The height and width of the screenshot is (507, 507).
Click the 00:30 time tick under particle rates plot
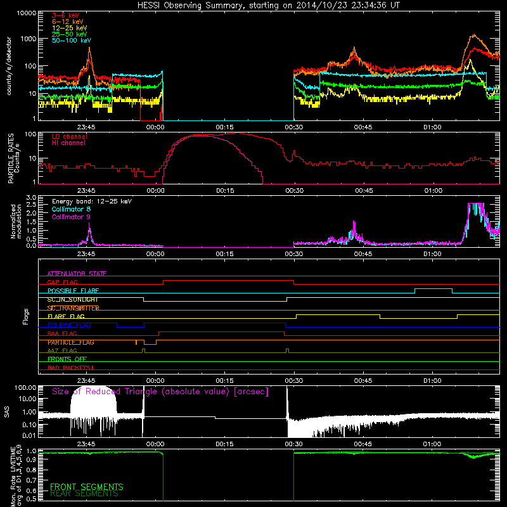[x=294, y=191]
